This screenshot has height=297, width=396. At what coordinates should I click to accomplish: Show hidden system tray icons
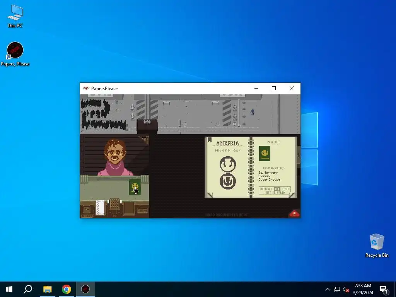click(327, 289)
